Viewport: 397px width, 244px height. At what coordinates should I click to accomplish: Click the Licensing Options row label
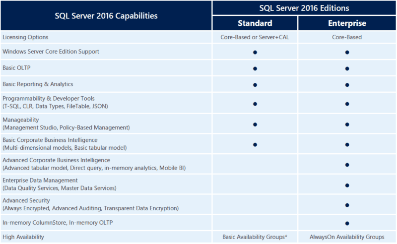pos(25,37)
